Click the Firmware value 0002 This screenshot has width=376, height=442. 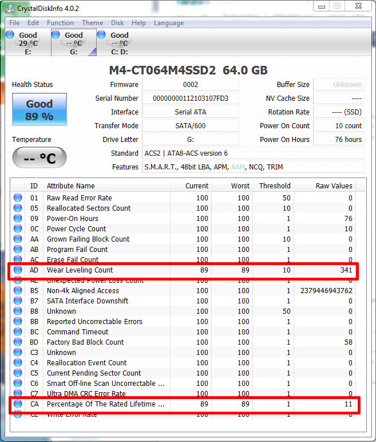(191, 85)
